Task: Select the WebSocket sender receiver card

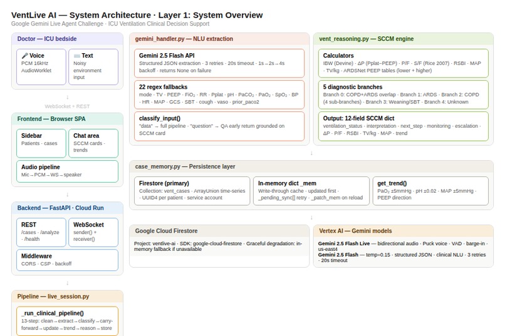Action: tap(93, 233)
